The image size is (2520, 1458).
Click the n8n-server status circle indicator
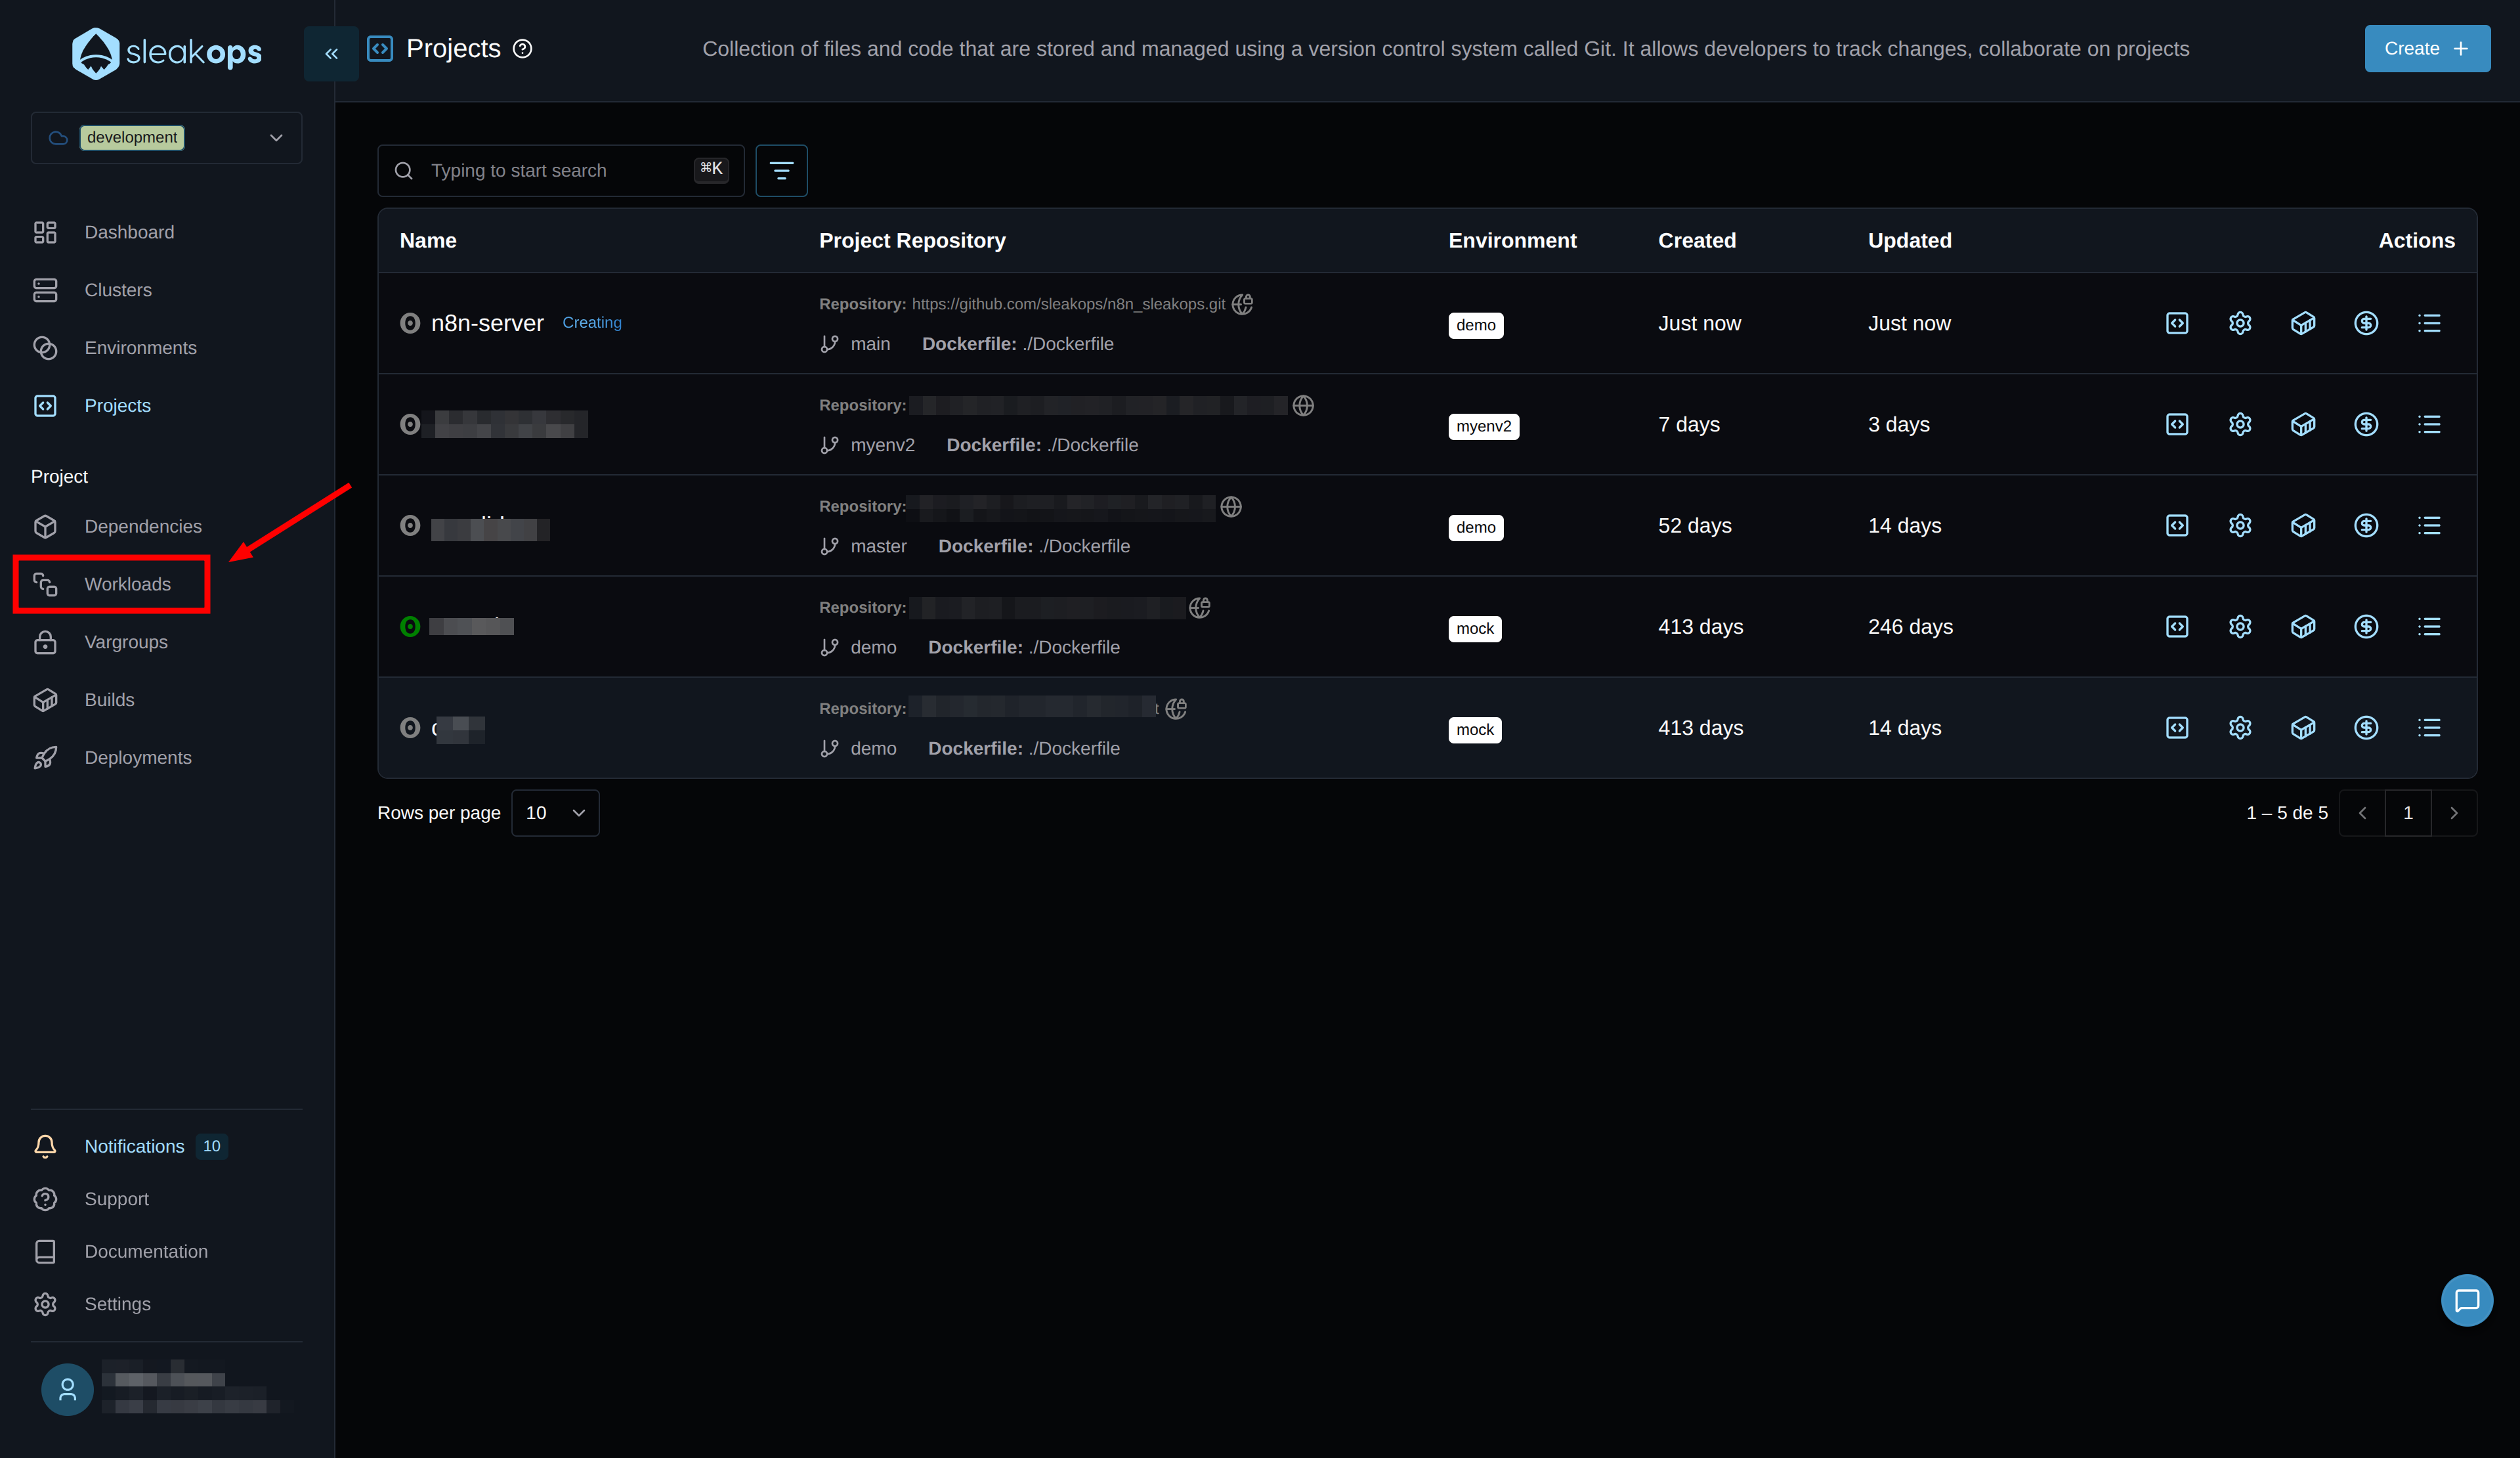(x=409, y=323)
